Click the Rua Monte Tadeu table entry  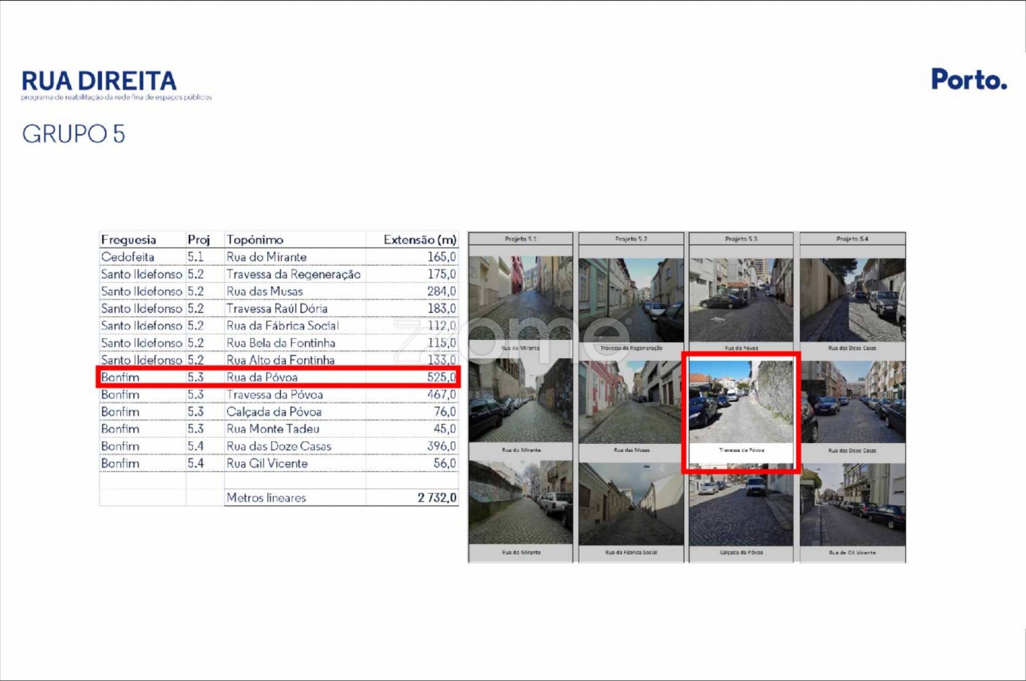click(x=273, y=429)
